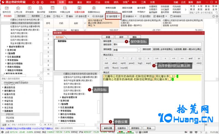
Task: Open the 中国企业库 database icon
Action: pos(65,10)
